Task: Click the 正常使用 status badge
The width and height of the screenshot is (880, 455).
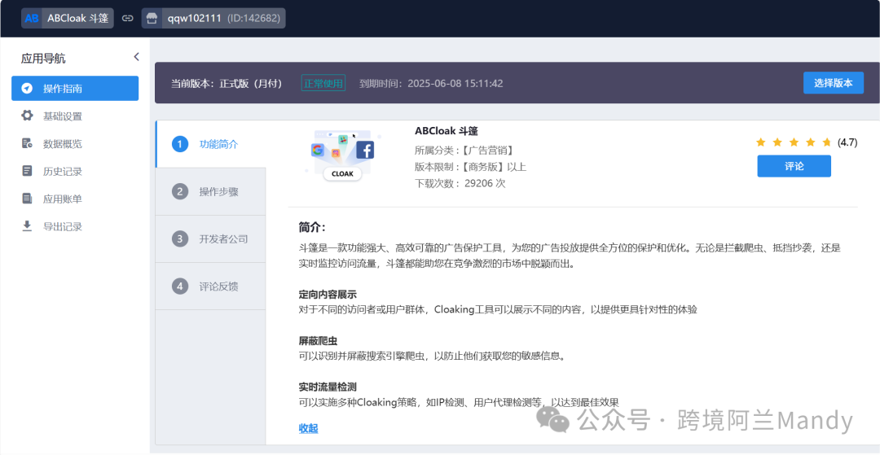Action: (323, 84)
